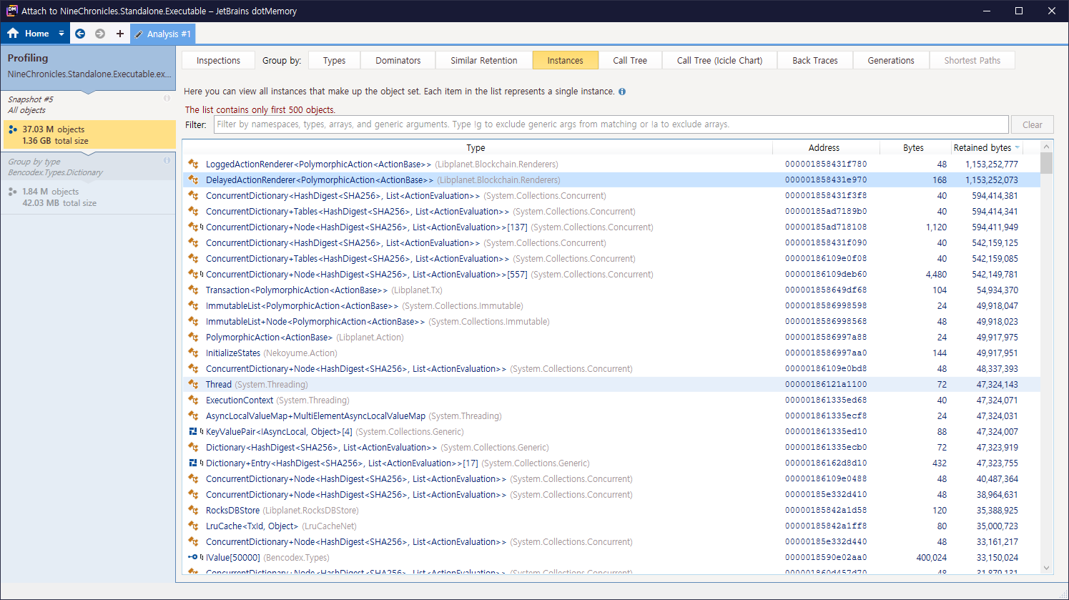Open the Call Tree tab
Image resolution: width=1069 pixels, height=600 pixels.
[x=630, y=61]
